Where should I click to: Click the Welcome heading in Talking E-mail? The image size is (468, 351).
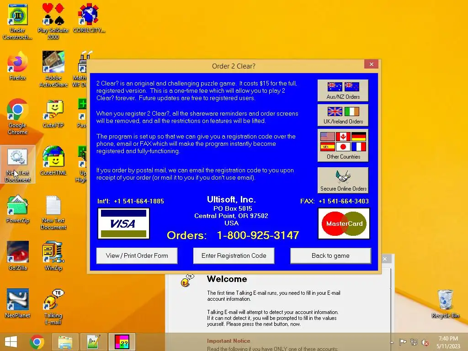coord(227,279)
